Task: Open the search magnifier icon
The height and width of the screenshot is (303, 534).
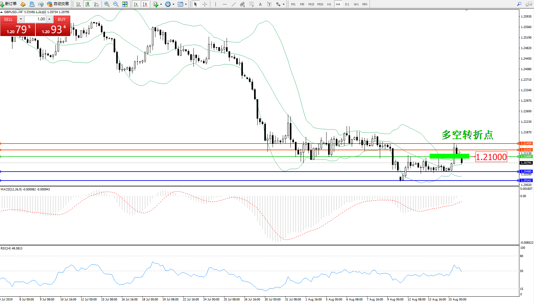Action: 519,4
